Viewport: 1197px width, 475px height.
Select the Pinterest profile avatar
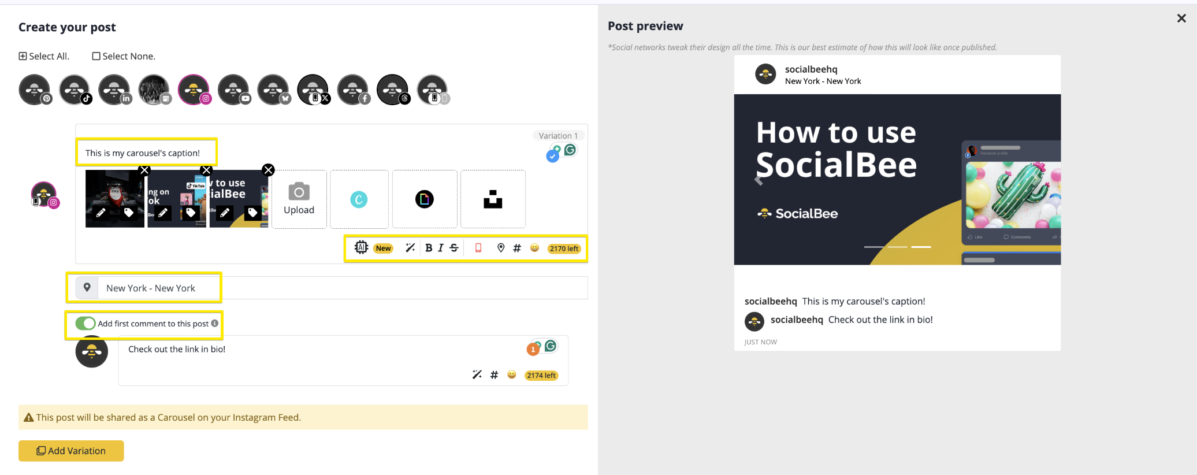coord(35,90)
